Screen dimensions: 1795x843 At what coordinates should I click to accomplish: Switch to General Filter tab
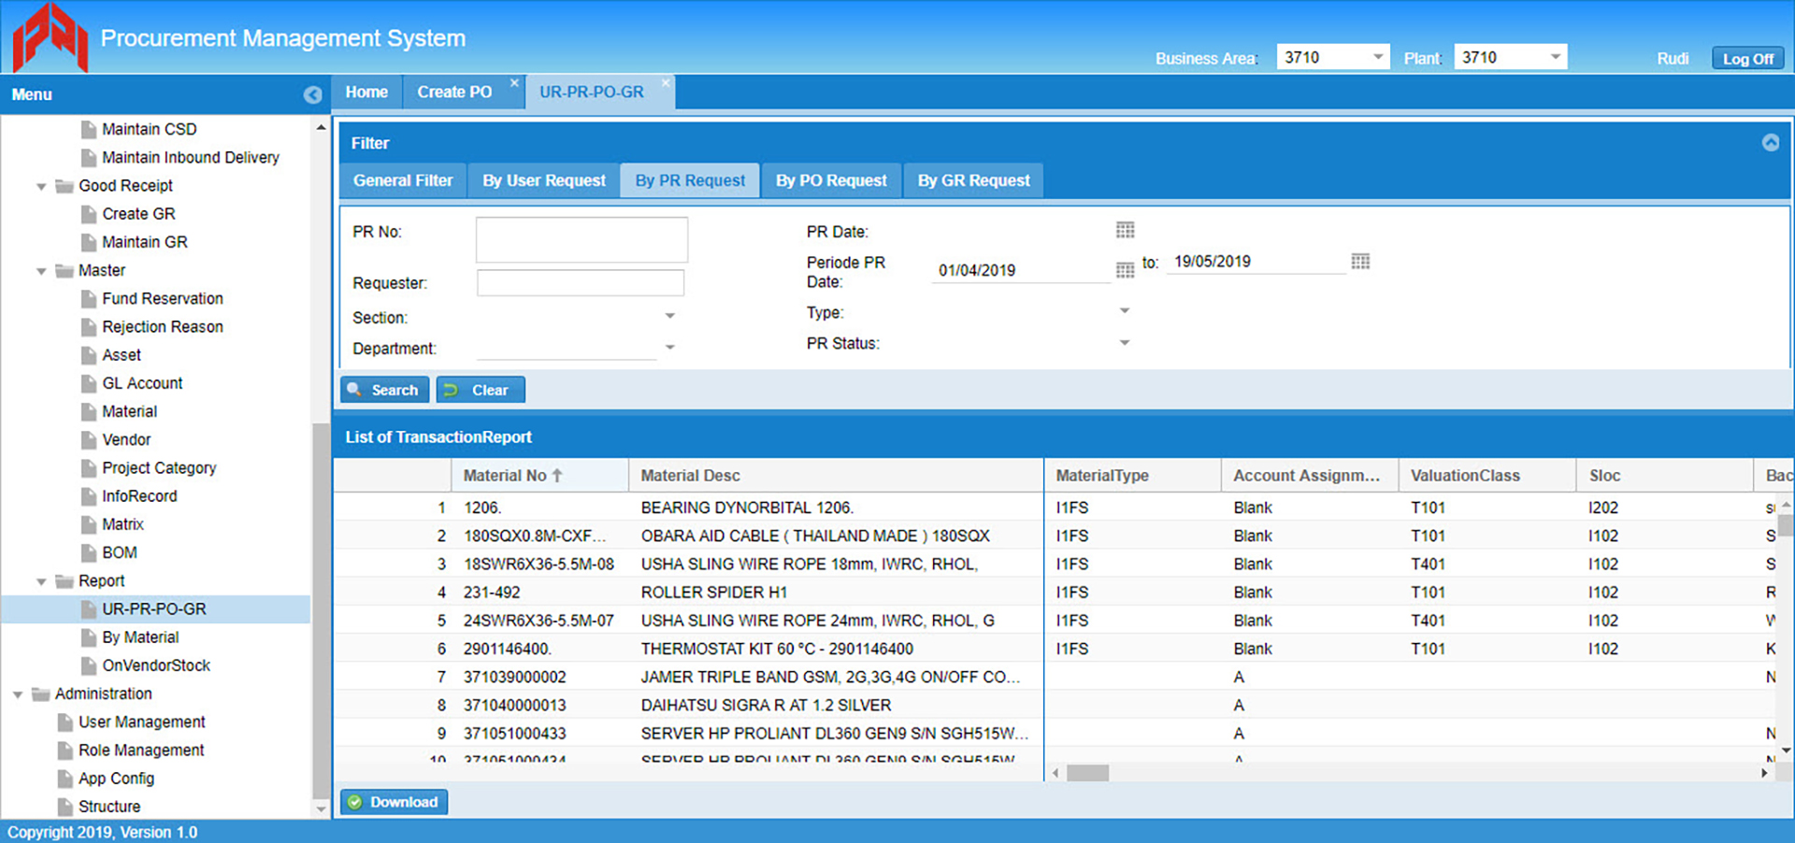403,180
